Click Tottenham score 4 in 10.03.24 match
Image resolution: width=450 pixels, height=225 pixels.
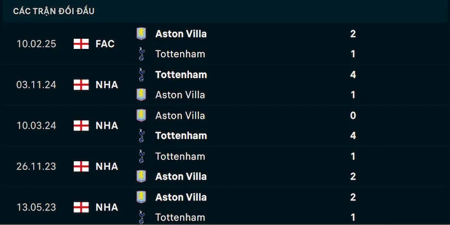[353, 136]
